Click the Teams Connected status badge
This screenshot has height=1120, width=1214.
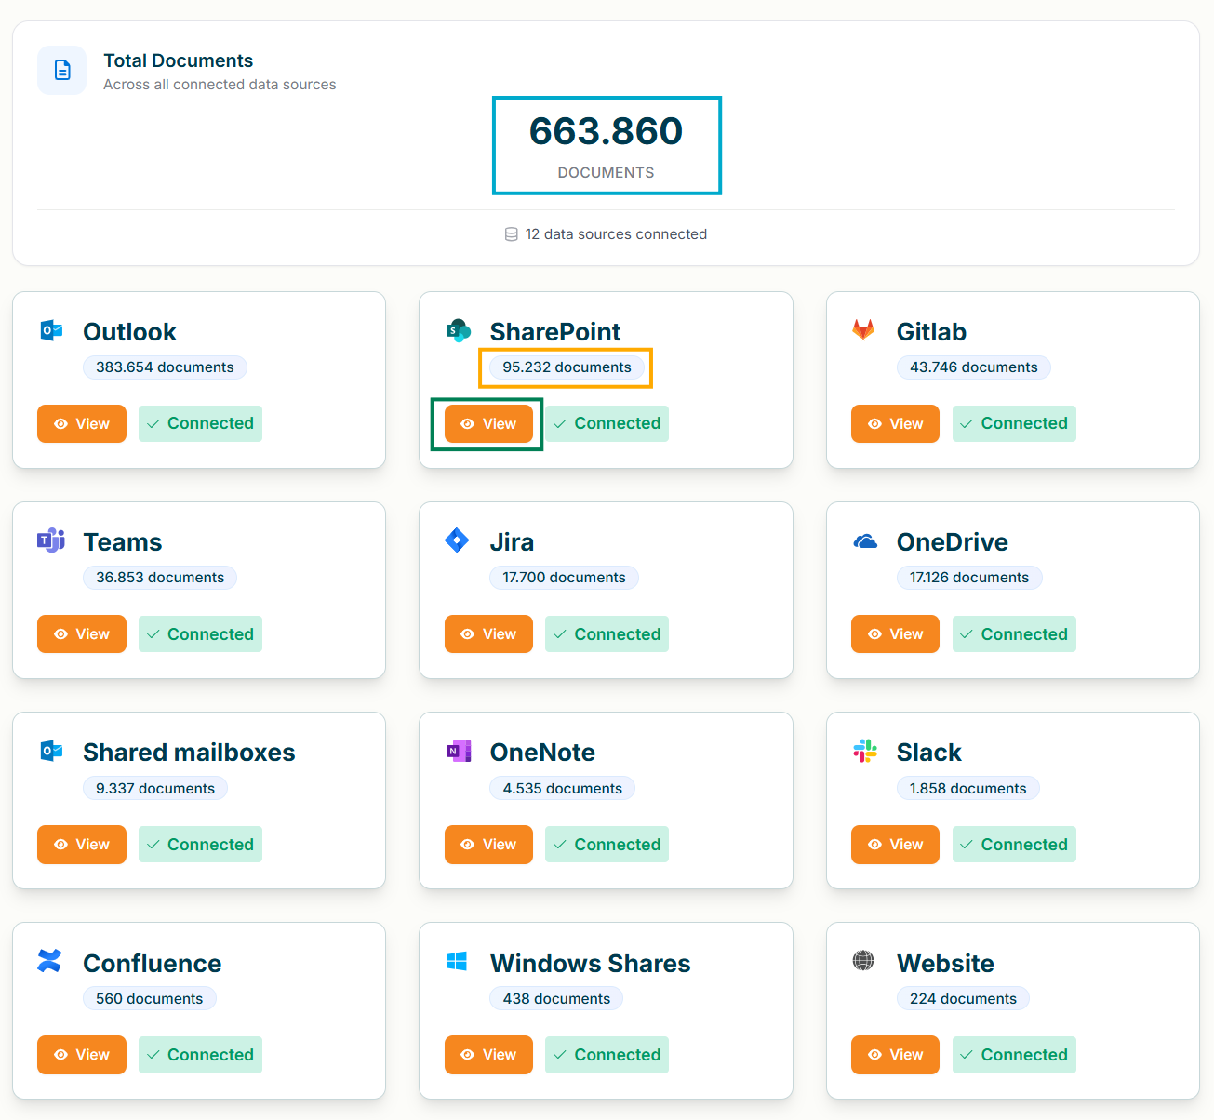200,634
